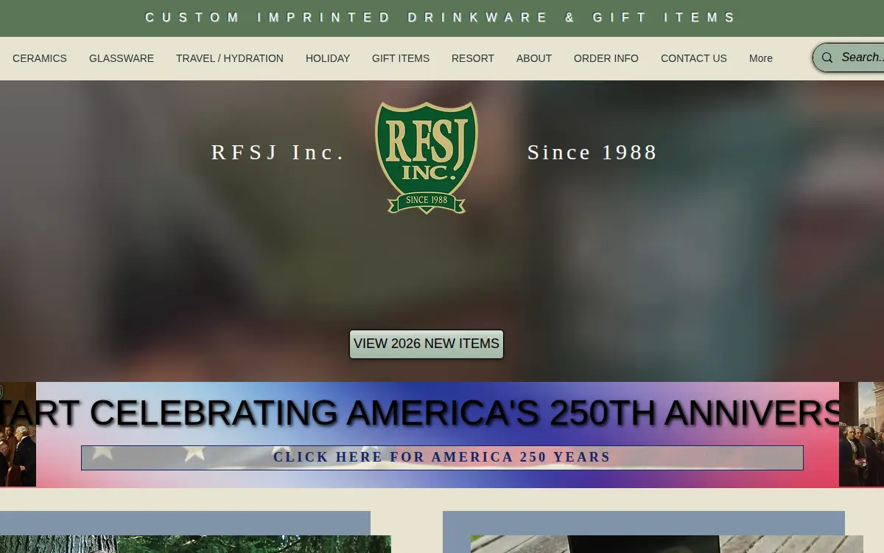The image size is (884, 553).
Task: Click the View 2026 New Items button
Action: [x=427, y=344]
